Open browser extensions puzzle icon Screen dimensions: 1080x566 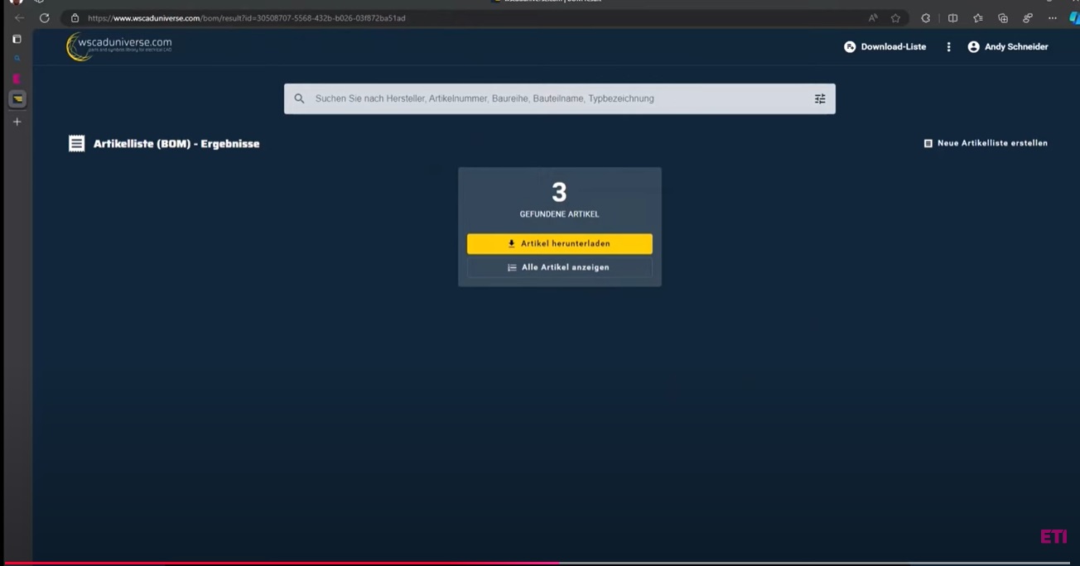925,18
